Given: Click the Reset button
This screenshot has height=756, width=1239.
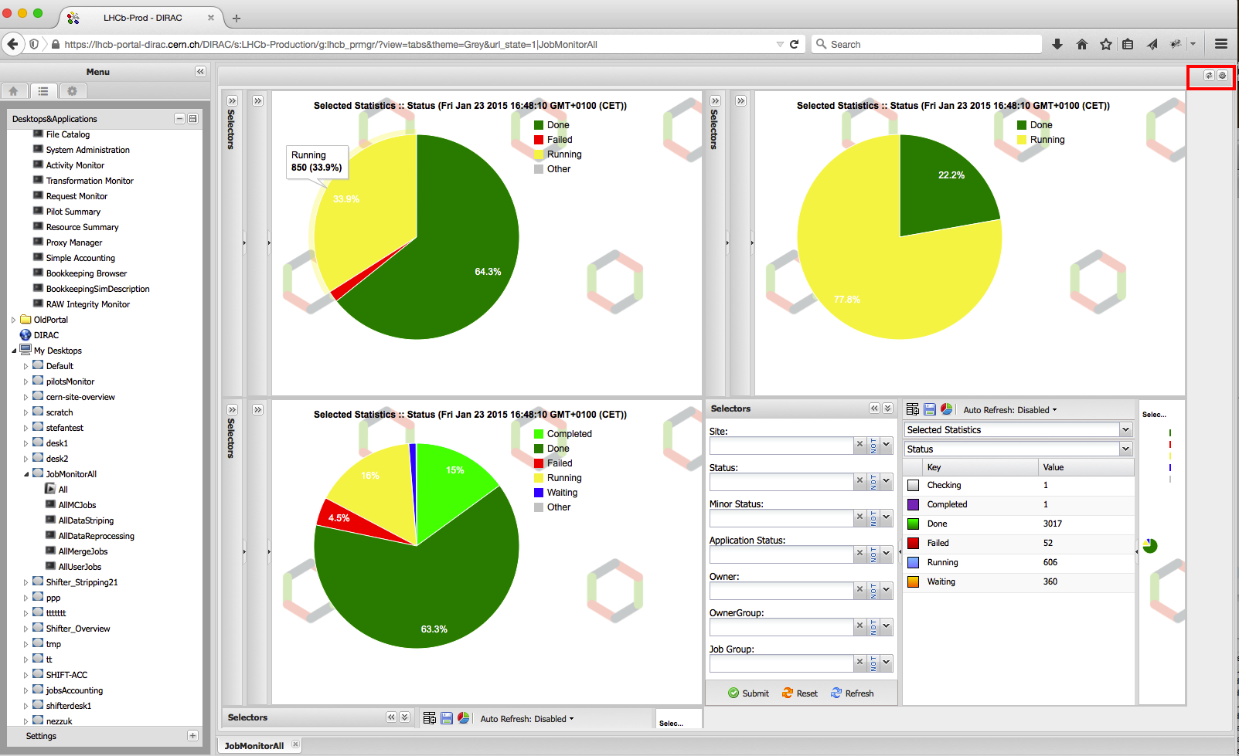Looking at the screenshot, I should (x=799, y=693).
